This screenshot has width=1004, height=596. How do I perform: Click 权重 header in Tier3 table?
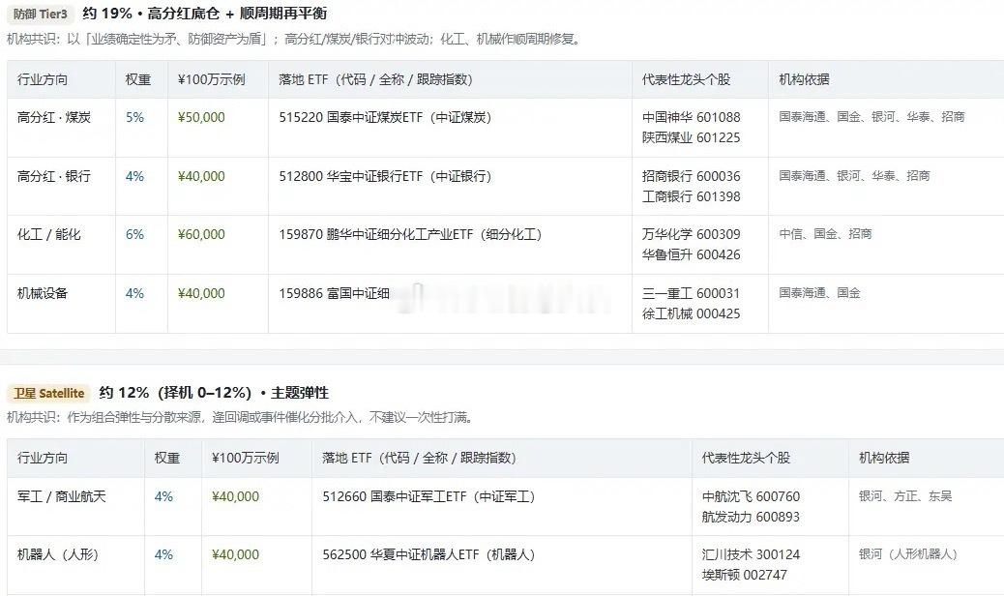[x=137, y=79]
